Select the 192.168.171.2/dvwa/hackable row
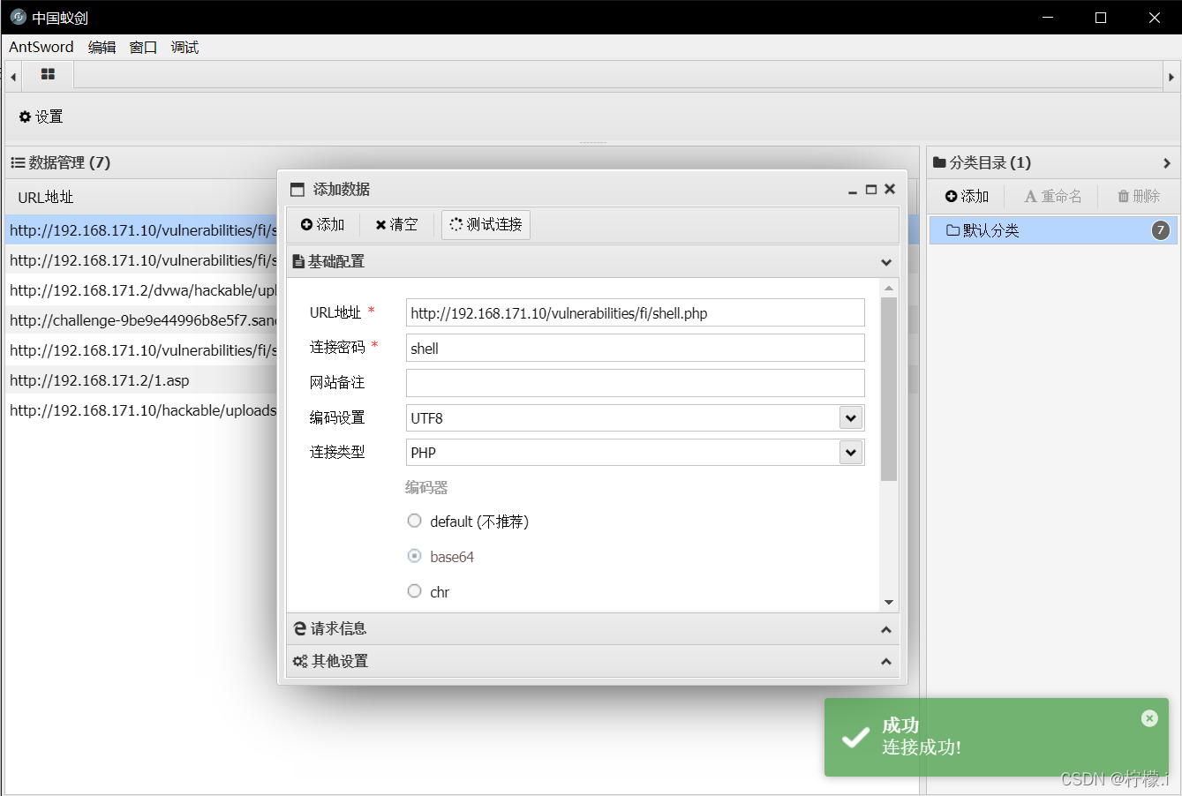Image resolution: width=1182 pixels, height=796 pixels. [143, 290]
